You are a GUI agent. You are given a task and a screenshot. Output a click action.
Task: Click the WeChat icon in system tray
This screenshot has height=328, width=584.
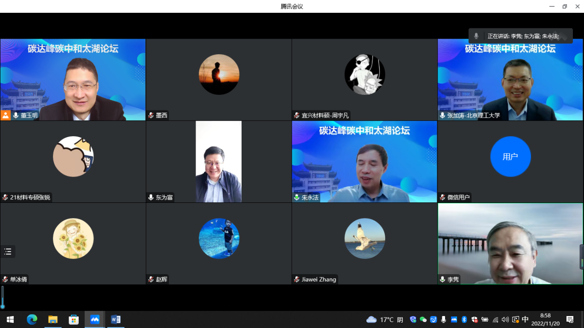[423, 320]
